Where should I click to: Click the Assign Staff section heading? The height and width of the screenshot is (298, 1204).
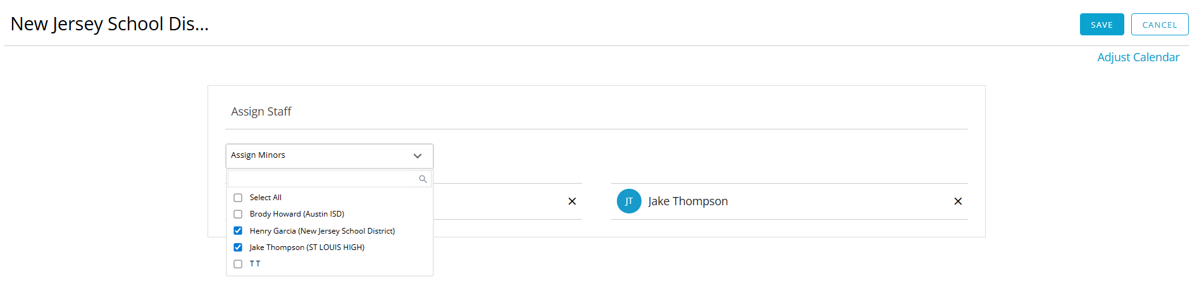pos(261,112)
